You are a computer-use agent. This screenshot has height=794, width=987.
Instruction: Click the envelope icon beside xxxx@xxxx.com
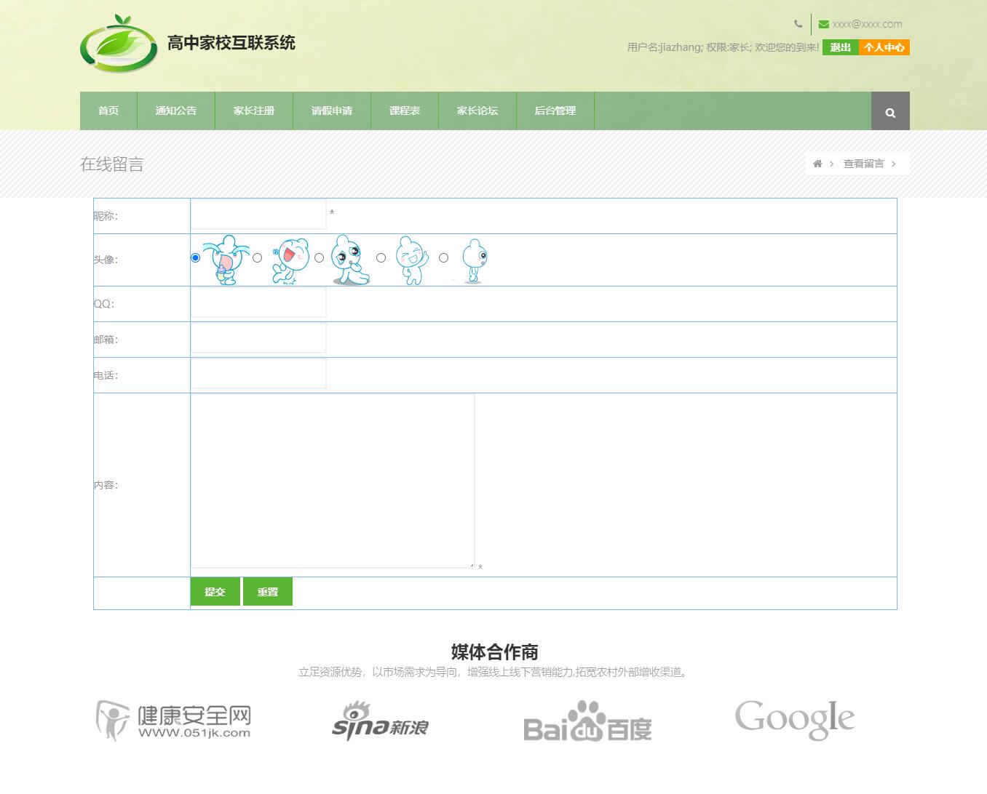point(823,23)
